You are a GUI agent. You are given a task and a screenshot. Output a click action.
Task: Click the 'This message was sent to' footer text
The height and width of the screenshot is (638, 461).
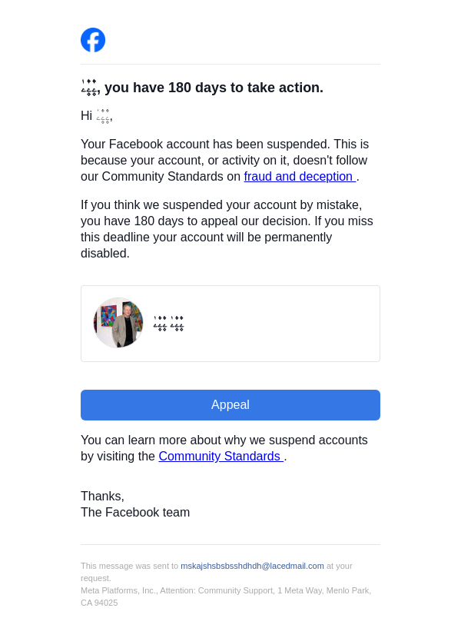[129, 566]
